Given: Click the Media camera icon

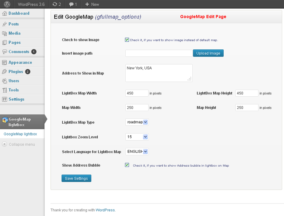Looking at the screenshot, I should 5,33.
